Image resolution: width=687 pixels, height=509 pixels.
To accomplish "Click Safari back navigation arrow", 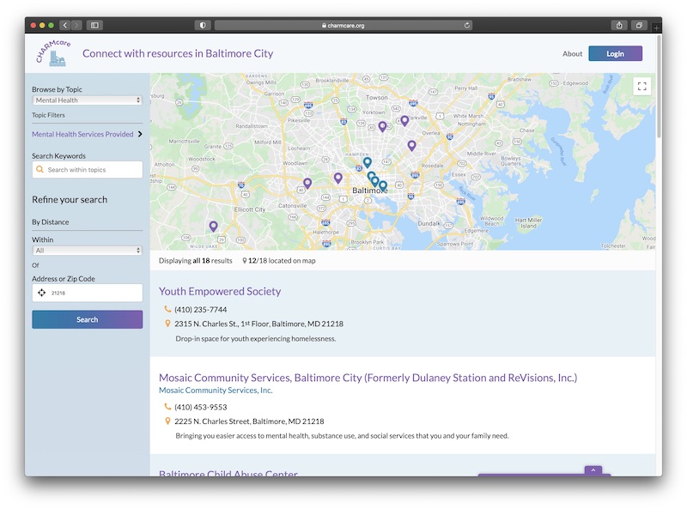I will [x=64, y=26].
